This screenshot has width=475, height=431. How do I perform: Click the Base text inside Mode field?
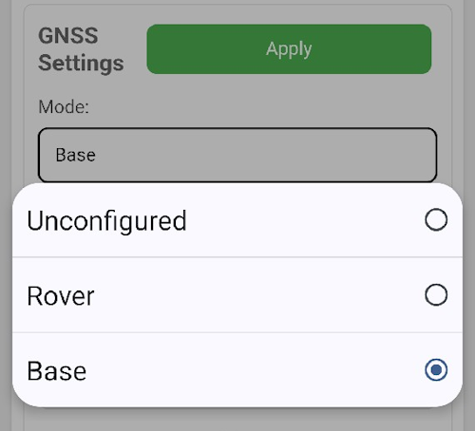click(x=75, y=155)
